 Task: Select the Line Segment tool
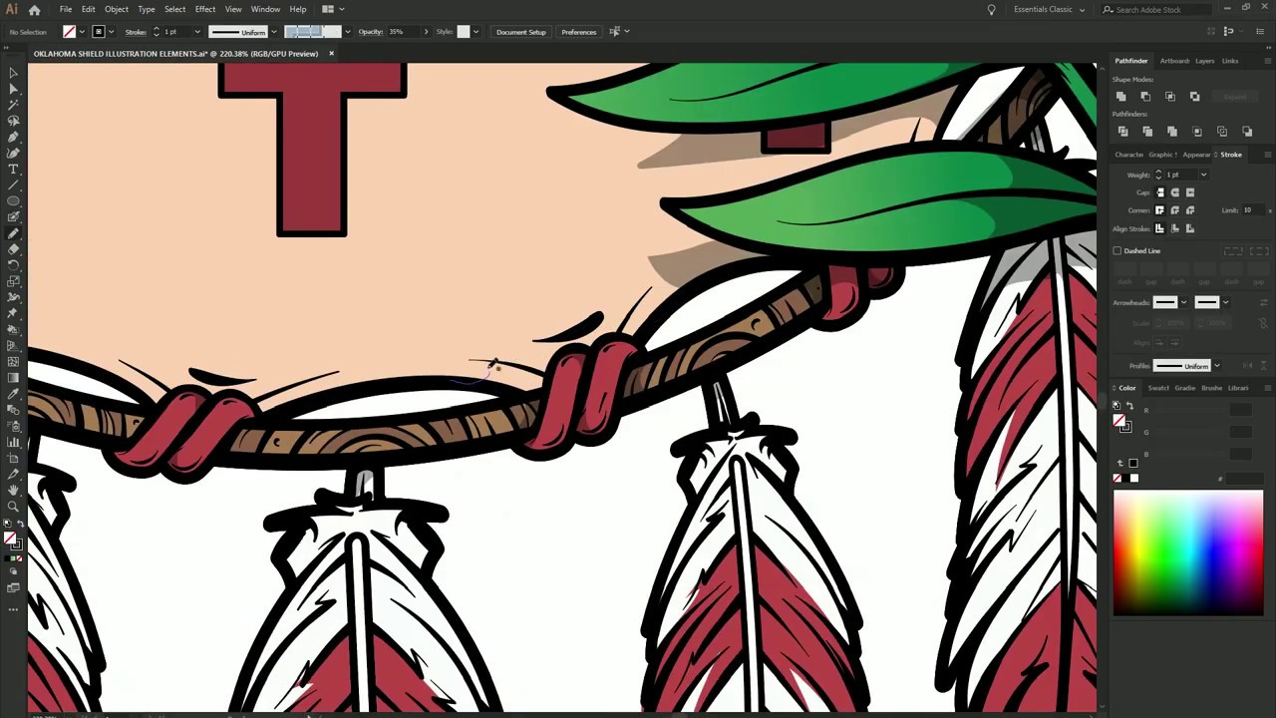click(x=13, y=184)
